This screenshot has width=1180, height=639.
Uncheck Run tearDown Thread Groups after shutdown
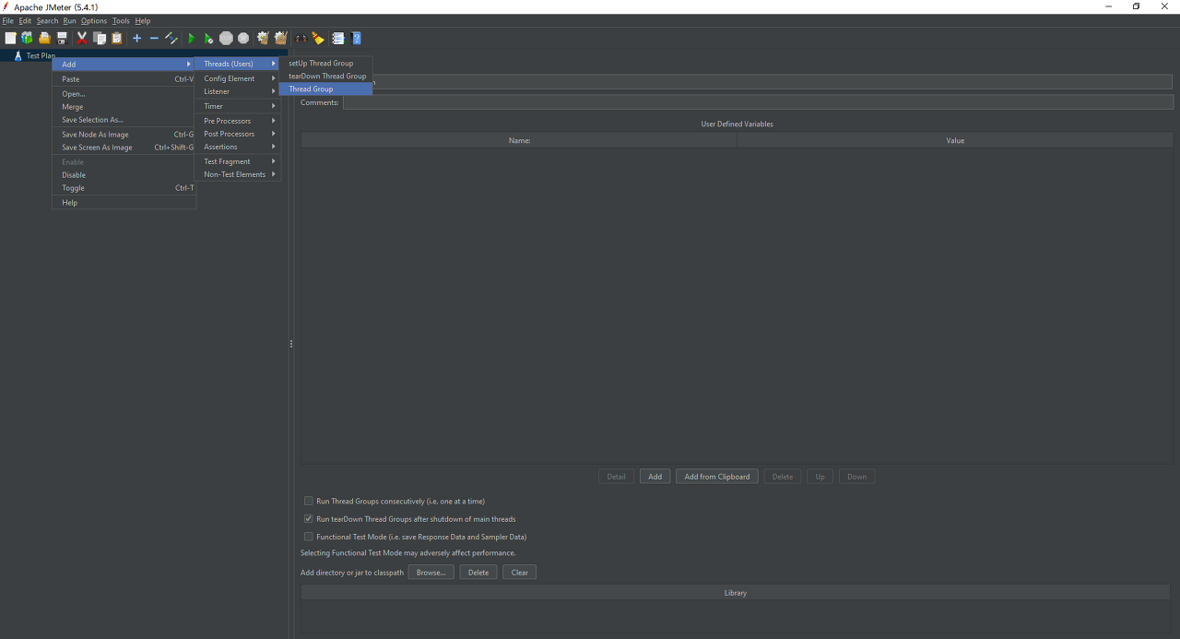click(x=309, y=519)
